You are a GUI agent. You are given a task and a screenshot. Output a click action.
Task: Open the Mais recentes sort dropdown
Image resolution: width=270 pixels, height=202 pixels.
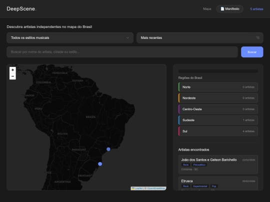click(x=200, y=38)
